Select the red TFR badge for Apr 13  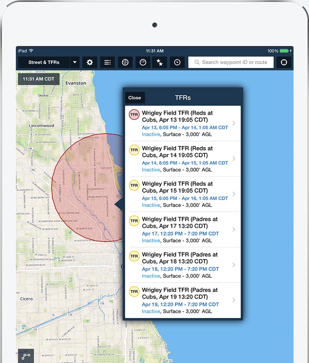(x=134, y=115)
